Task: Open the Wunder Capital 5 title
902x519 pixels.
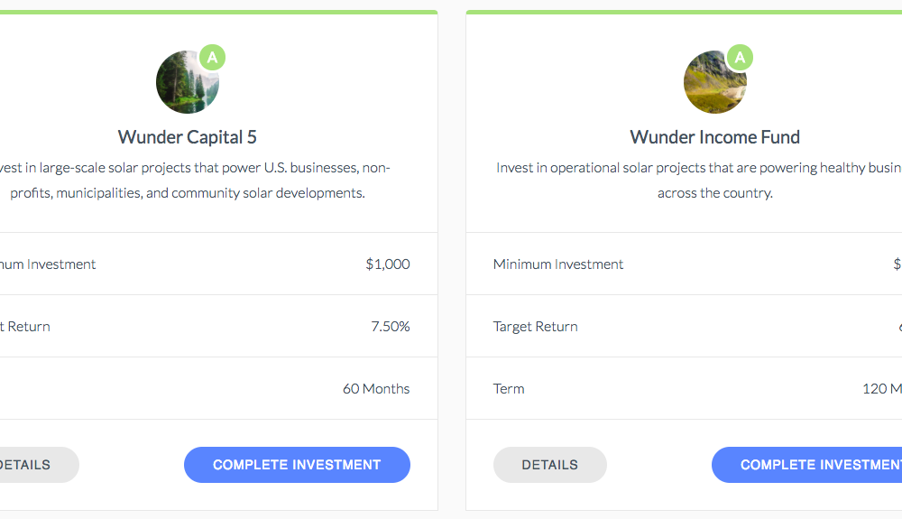Action: [188, 137]
